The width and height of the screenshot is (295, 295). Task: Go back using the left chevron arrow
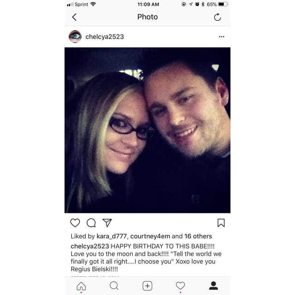74,17
